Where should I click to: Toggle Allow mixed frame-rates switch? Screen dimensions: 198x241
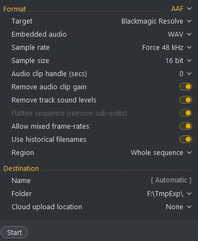[185, 126]
